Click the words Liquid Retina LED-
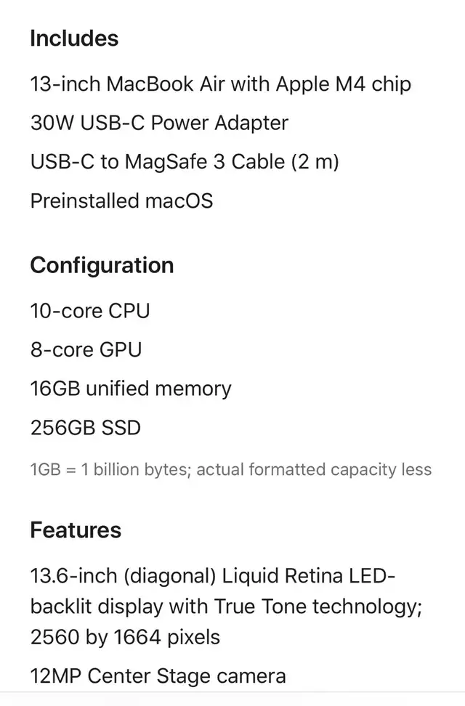This screenshot has width=465, height=706. coord(309,576)
